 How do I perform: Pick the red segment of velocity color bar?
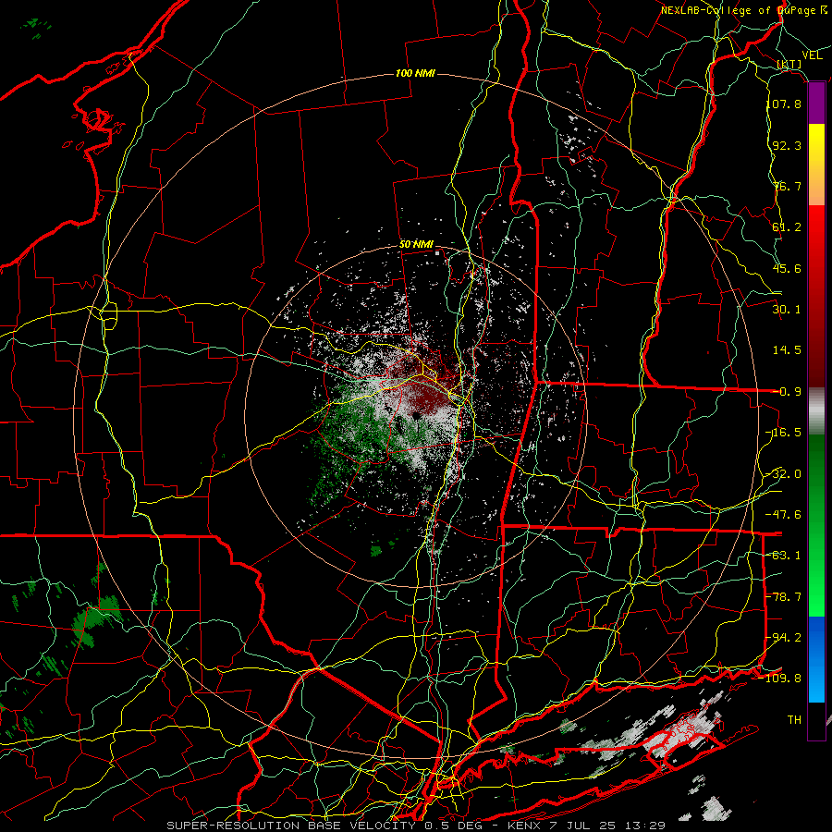tap(816, 296)
